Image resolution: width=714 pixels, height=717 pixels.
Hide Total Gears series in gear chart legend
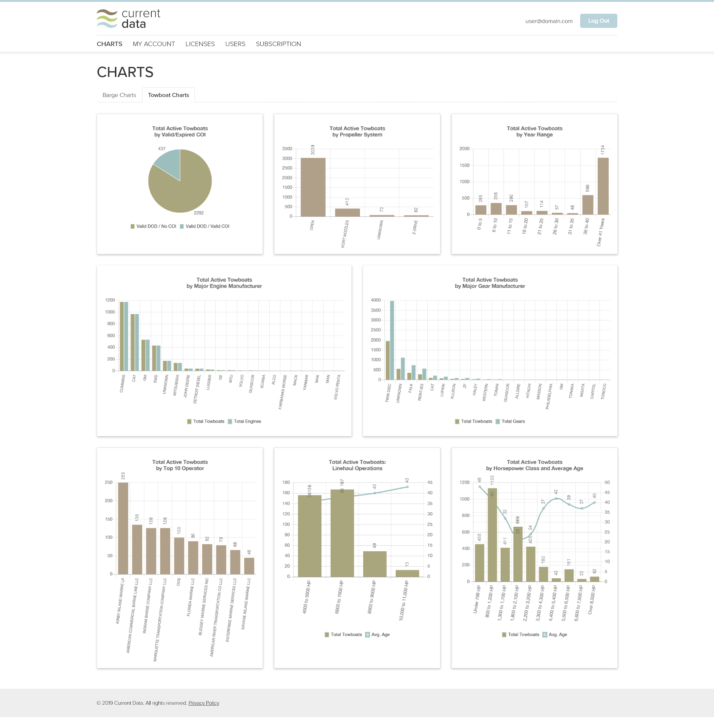tap(510, 422)
